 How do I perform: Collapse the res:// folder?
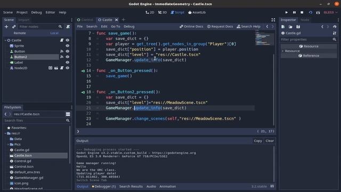(x=5, y=133)
